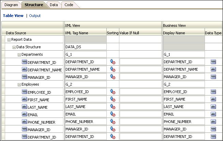Edit XML tag name for EMPLOYEE_ID
223x141 pixels.
(86, 92)
